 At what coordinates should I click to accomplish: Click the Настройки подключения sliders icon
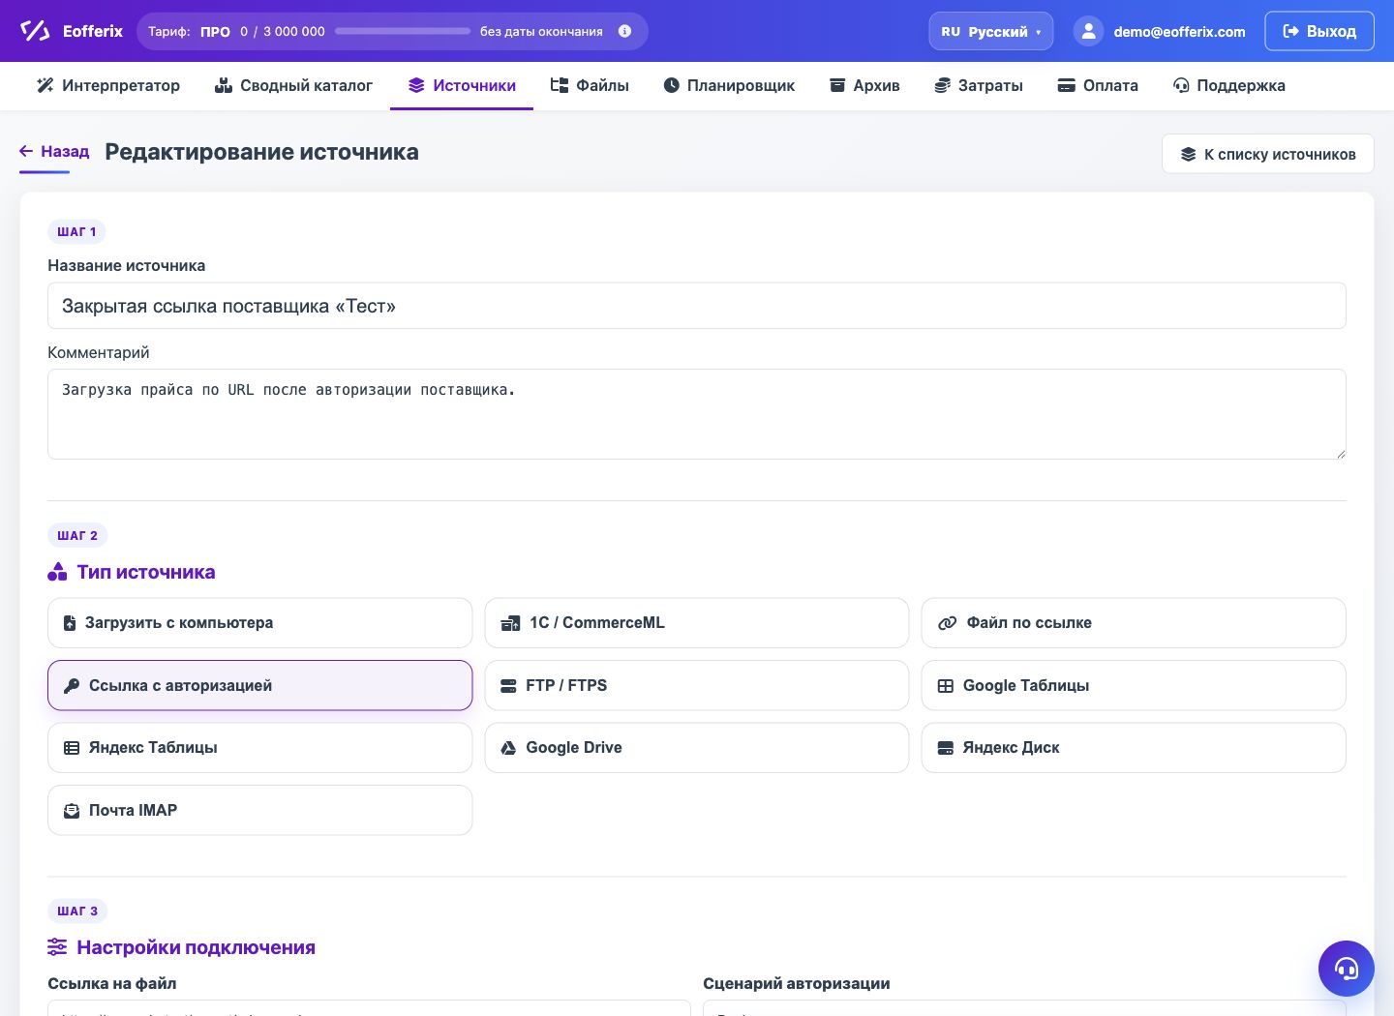[57, 947]
